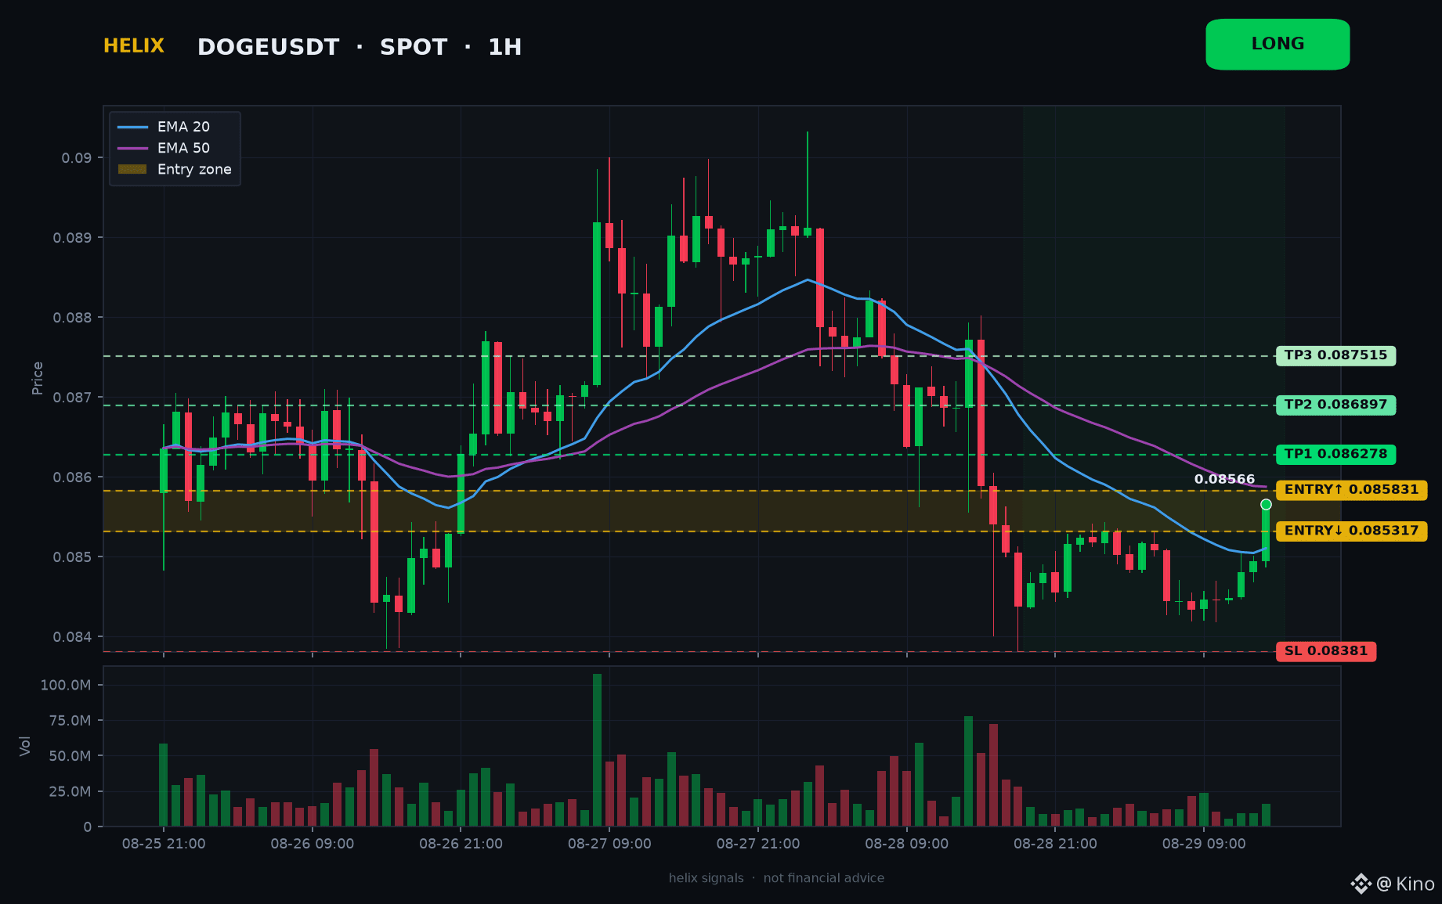Click the 100.0M volume axis tick

point(66,685)
